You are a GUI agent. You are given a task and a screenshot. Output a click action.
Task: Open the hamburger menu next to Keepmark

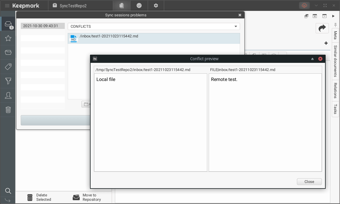point(7,6)
